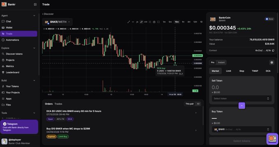Switch to the Orders tab
The width and height of the screenshot is (279, 147).
point(49,104)
